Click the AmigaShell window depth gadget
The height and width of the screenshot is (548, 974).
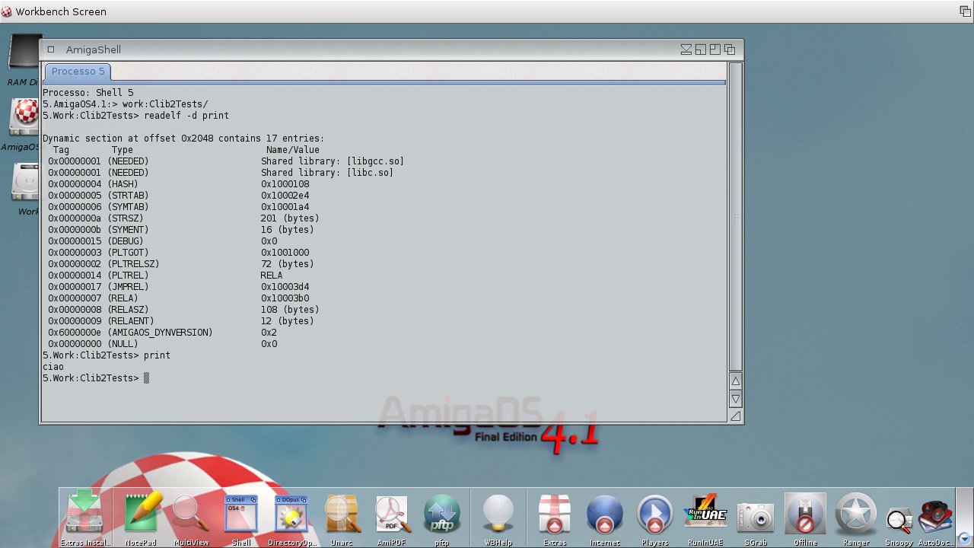pos(730,49)
